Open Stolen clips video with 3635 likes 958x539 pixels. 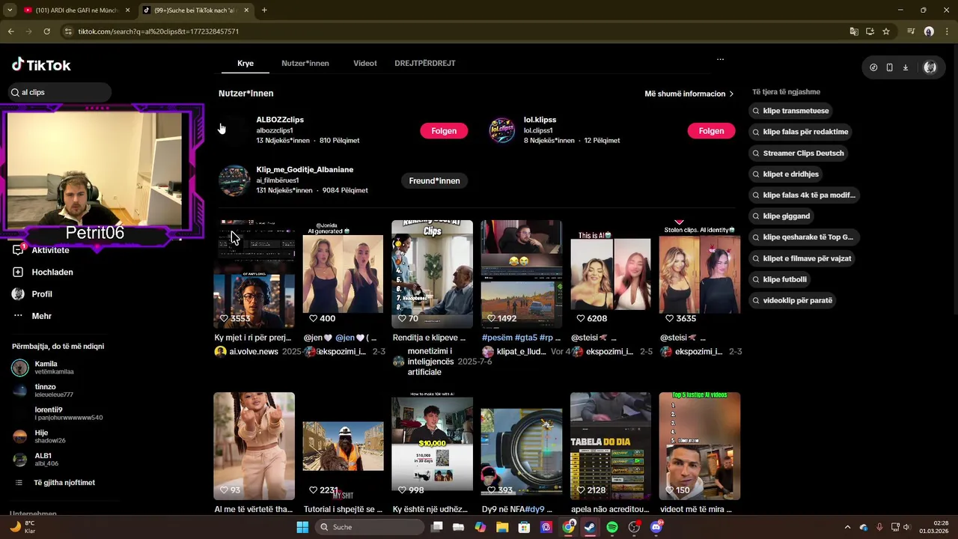pyautogui.click(x=700, y=274)
